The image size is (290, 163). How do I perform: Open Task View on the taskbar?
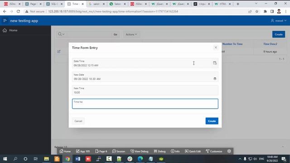pos(35,159)
